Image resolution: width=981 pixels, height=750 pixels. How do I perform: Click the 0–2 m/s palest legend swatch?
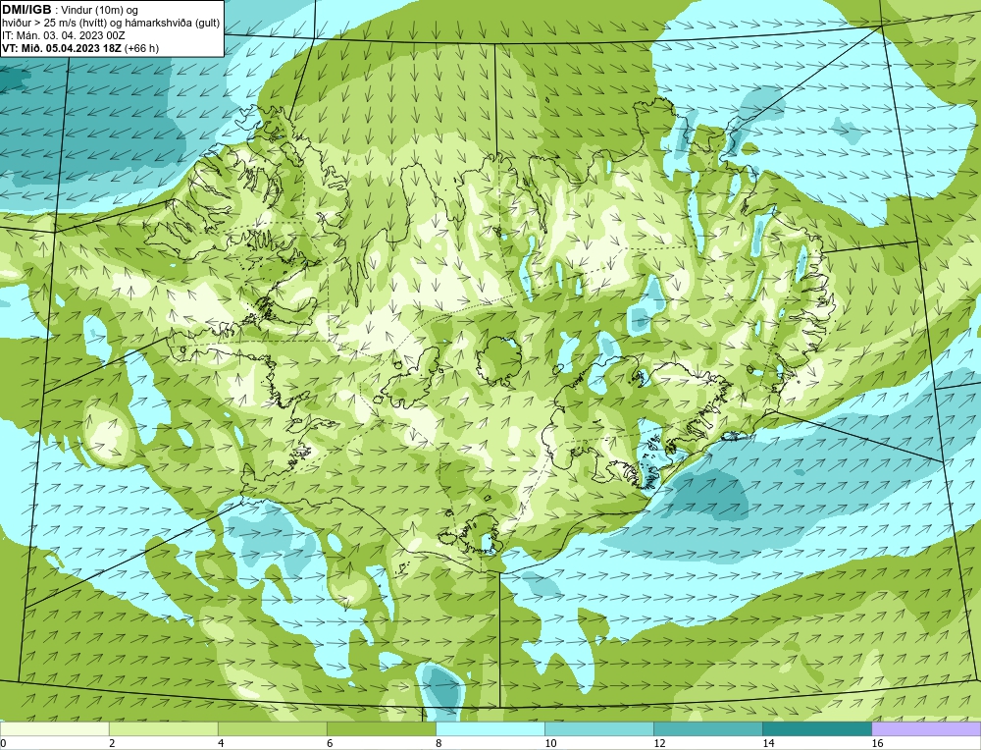point(55,728)
